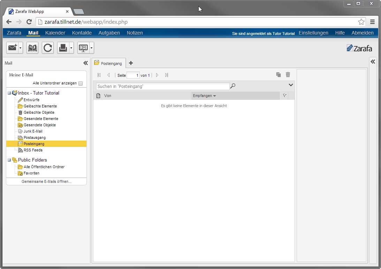The width and height of the screenshot is (381, 269).
Task: Open a new browser tab
Action: [78, 12]
